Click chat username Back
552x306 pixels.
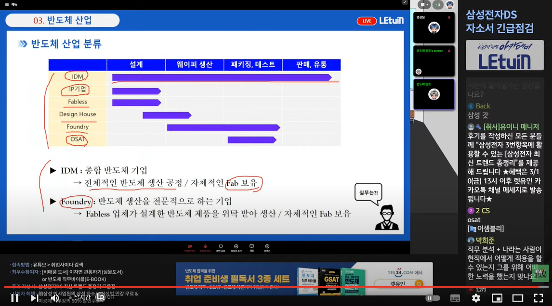(483, 106)
